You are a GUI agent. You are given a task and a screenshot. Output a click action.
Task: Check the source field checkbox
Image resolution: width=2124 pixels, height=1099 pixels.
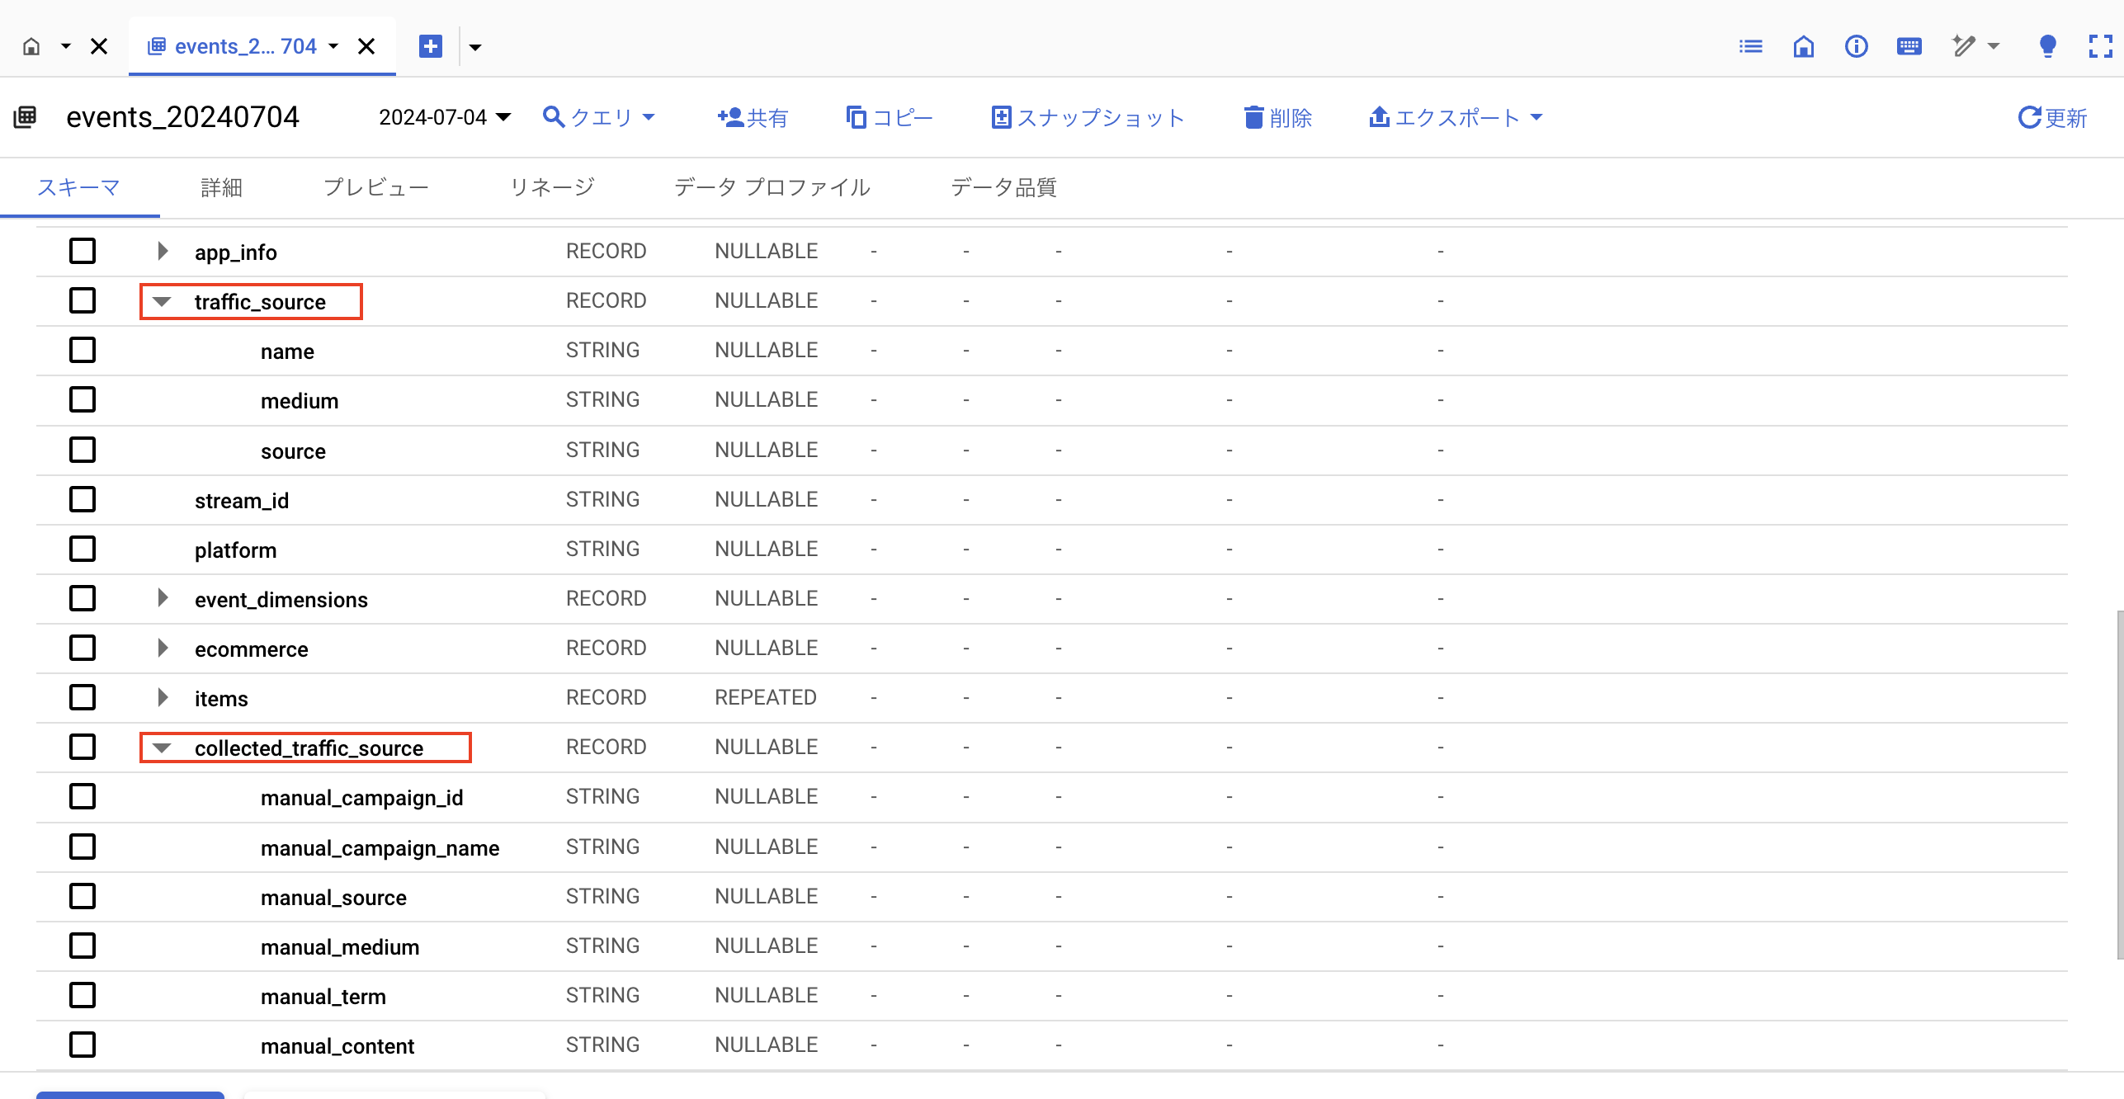83,450
